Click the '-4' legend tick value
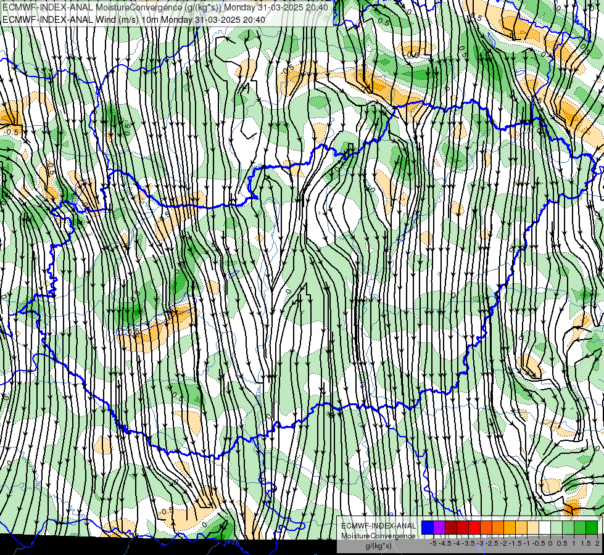Screen dimensions: 604x555 click(x=457, y=543)
